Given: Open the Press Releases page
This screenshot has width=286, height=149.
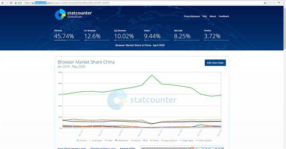Looking at the screenshot, I should click(x=192, y=16).
